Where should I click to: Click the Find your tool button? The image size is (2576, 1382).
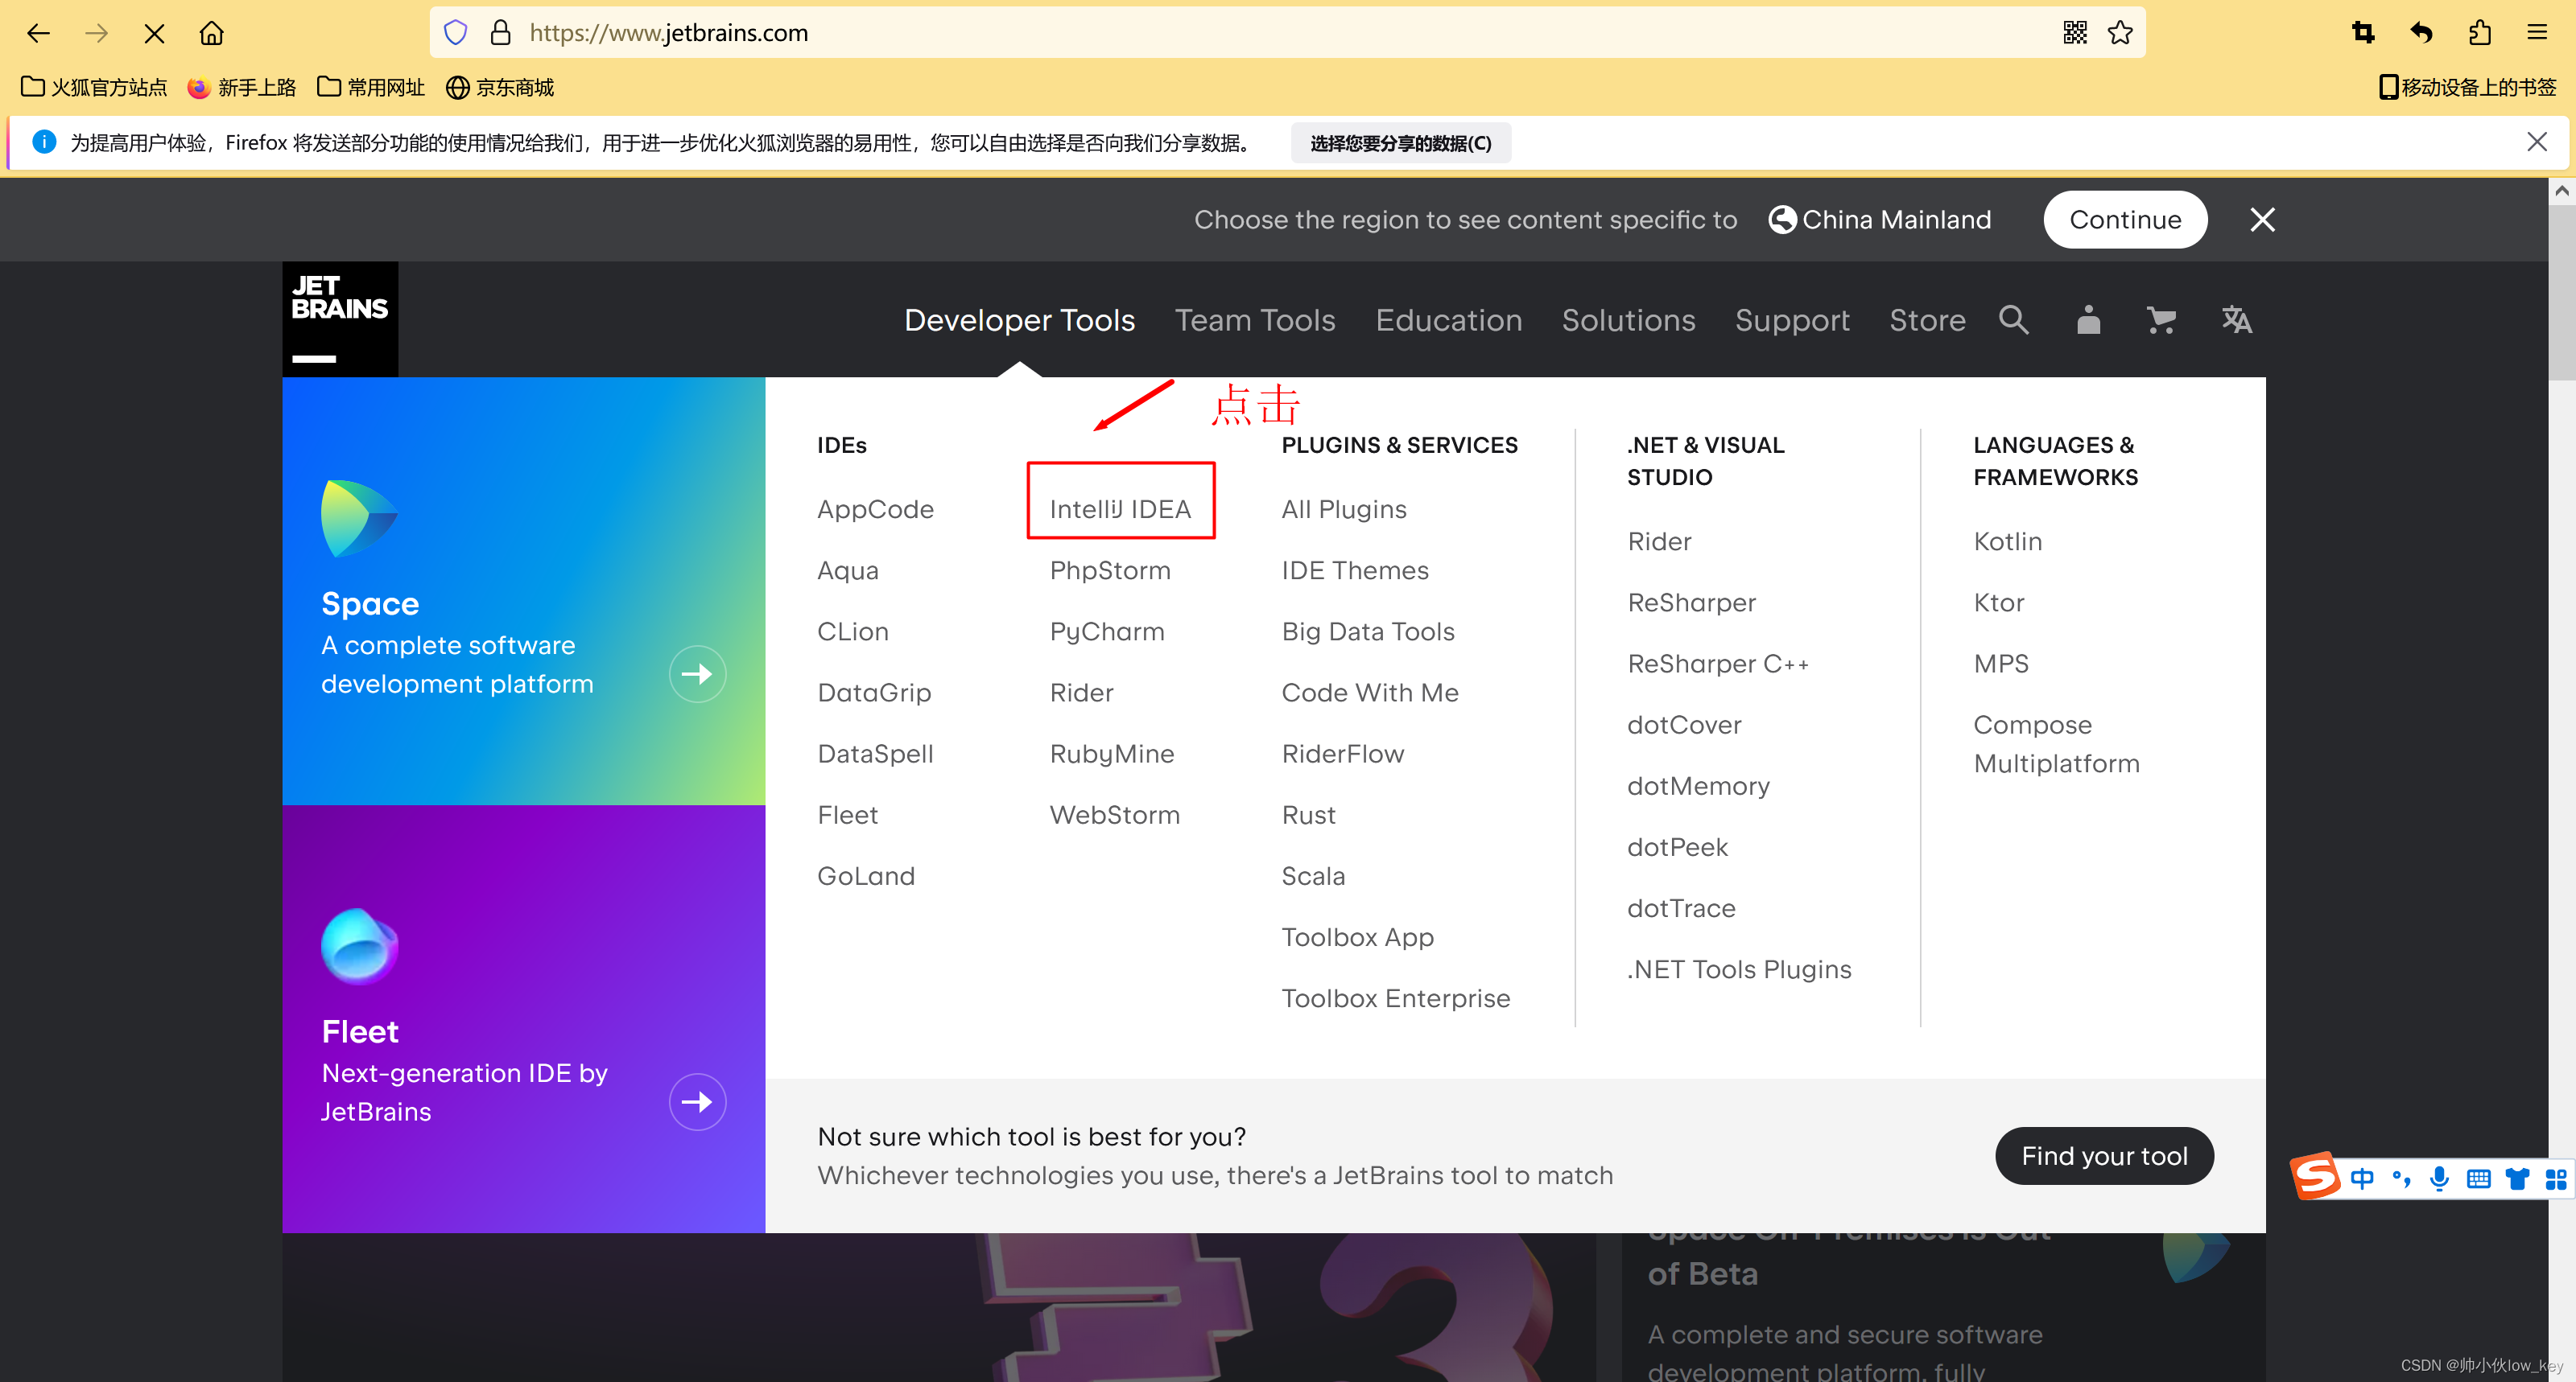pyautogui.click(x=2104, y=1156)
